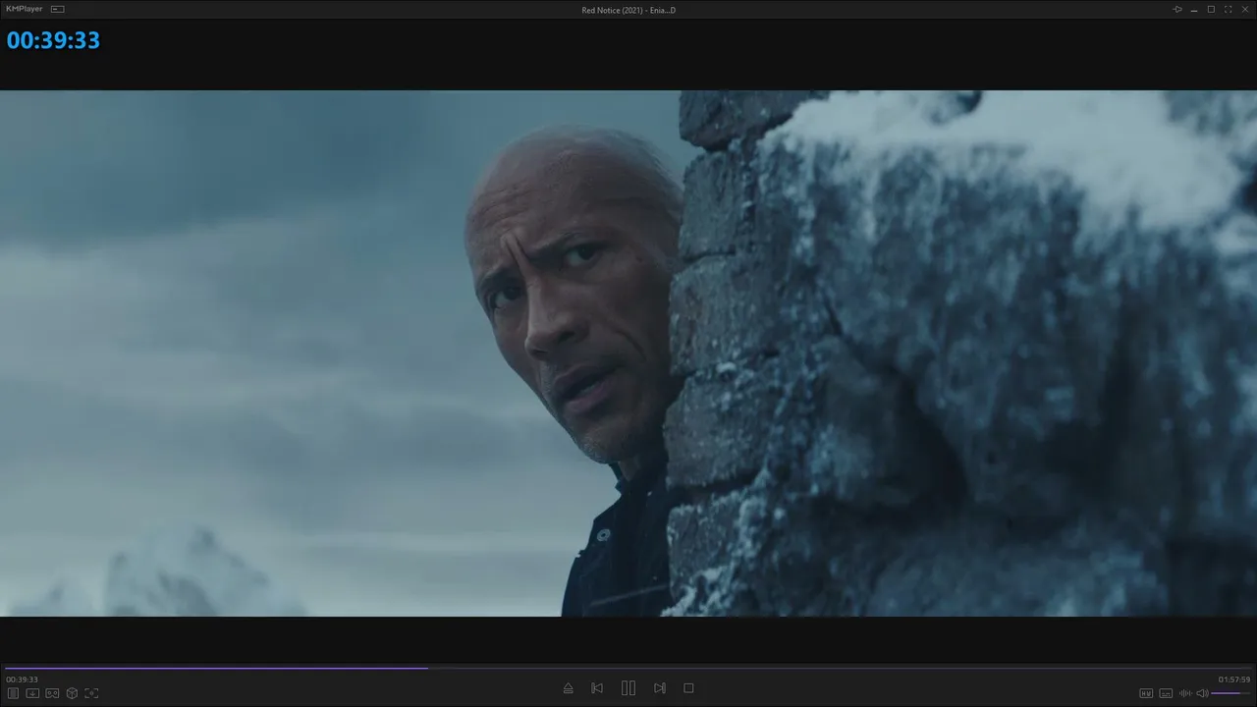Eject or open a file
1257x707 pixels.
(x=568, y=688)
